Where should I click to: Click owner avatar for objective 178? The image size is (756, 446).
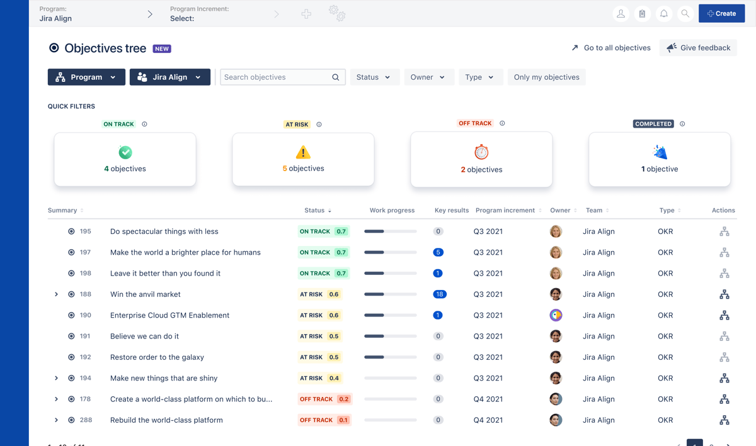(x=556, y=399)
